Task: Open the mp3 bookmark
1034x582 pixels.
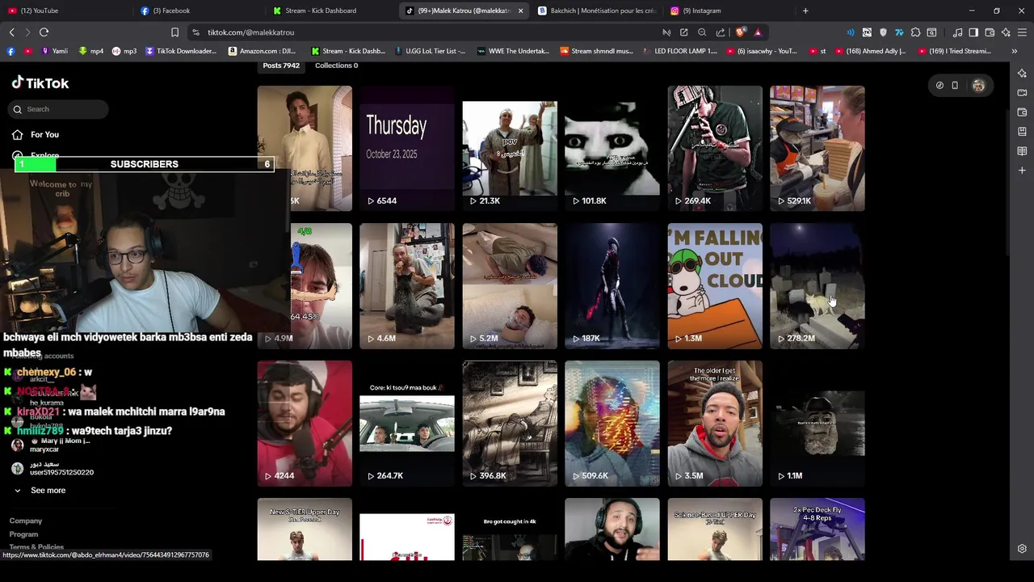Action: (124, 51)
